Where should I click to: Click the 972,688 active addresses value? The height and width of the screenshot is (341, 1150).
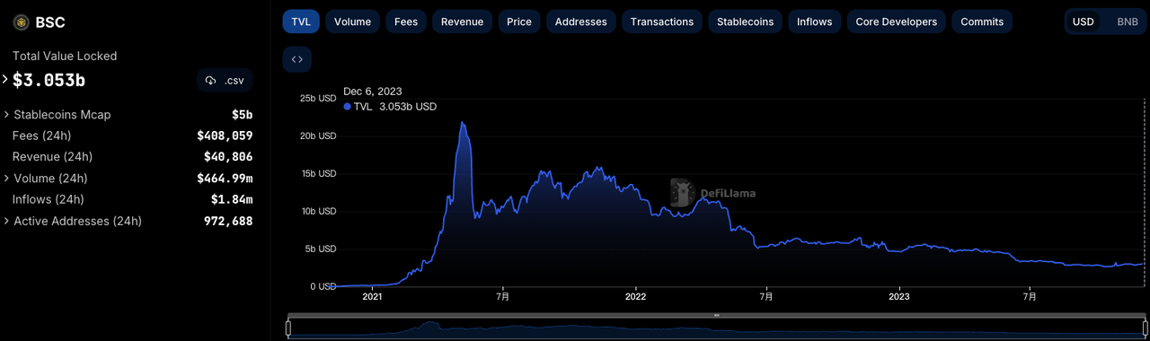tap(228, 221)
